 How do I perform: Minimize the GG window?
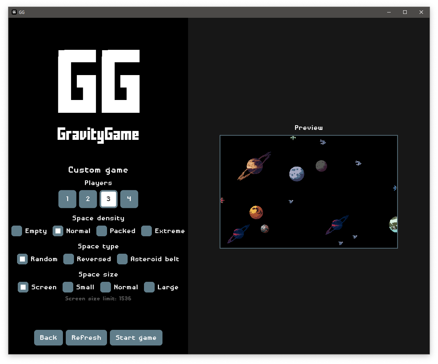(x=389, y=12)
